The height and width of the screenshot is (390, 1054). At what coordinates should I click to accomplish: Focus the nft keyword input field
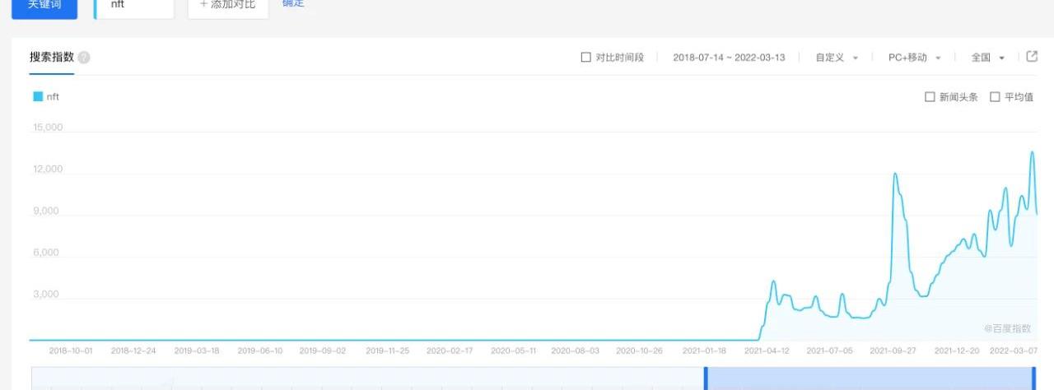coord(135,5)
